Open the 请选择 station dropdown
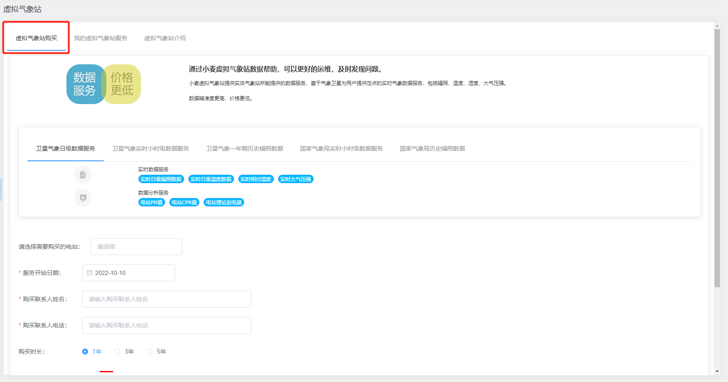This screenshot has height=382, width=728. click(x=136, y=247)
